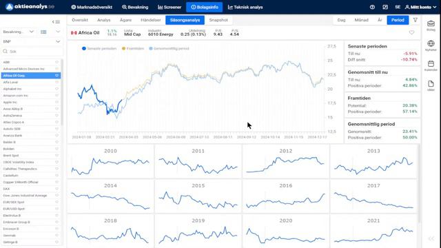
Task: Toggle heart for Avanza Bank row
Action: [57, 136]
